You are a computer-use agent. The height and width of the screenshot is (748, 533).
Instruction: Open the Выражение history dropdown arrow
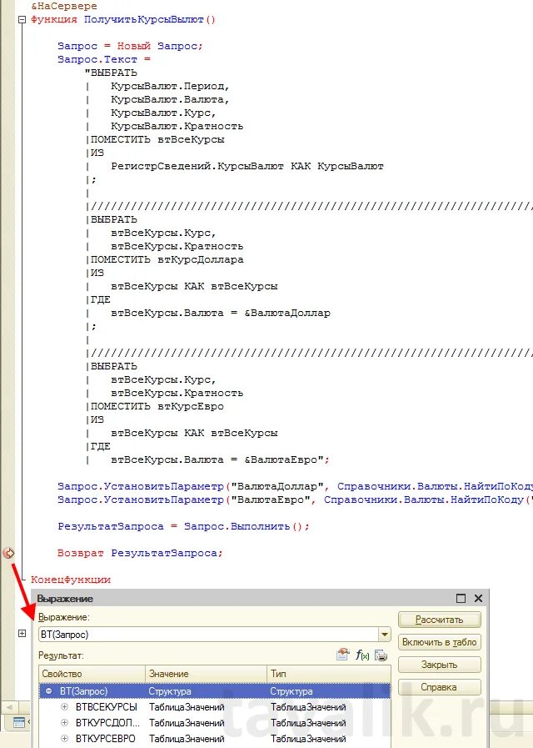385,635
